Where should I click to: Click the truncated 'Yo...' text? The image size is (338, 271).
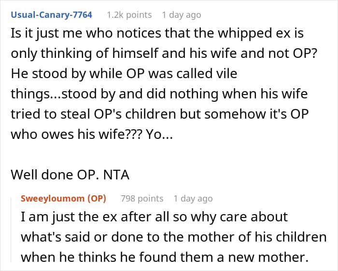coord(159,135)
